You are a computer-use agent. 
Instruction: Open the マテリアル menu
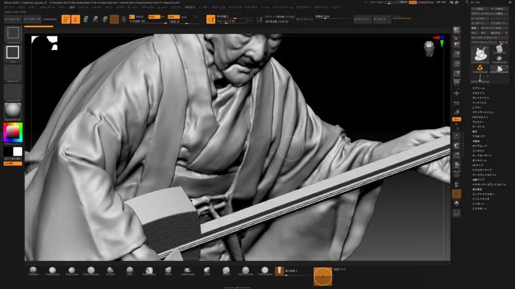(147, 7)
